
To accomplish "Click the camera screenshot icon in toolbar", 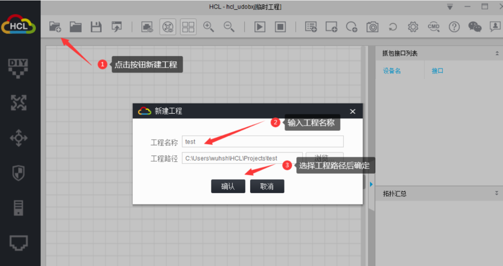I will tap(372, 27).
